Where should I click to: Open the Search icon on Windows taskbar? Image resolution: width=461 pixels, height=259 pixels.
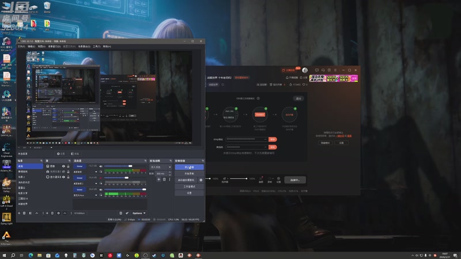click(x=13, y=256)
